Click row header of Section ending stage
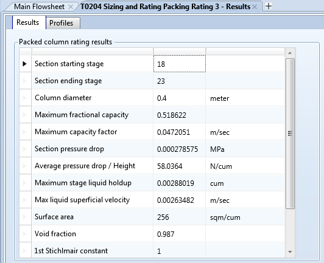Image resolution: width=324 pixels, height=263 pixels. [x=25, y=81]
